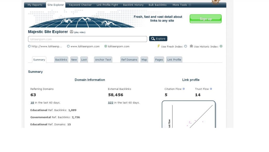Screen dimensions: 269x152
Task: Open the Anchor Text sub-tab
Action: (x=103, y=60)
